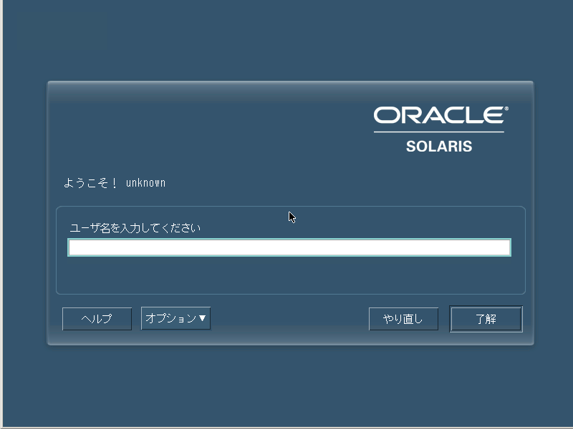Click the username input field

point(289,247)
